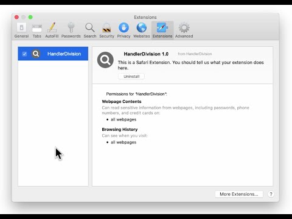Open the General preferences pane

coord(21,30)
